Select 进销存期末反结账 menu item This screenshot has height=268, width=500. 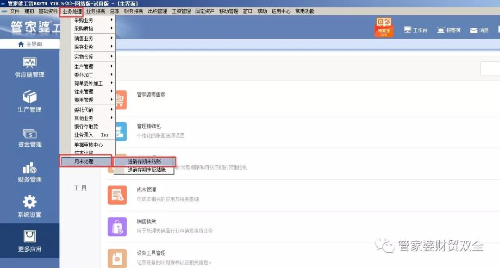(144, 170)
